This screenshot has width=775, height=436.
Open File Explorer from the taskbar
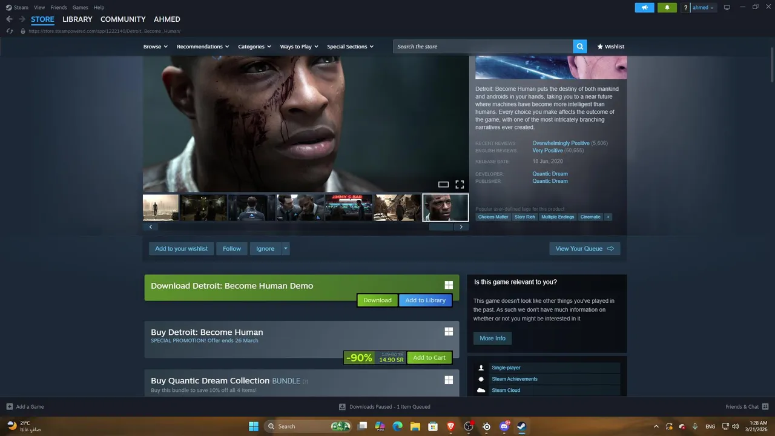pos(415,426)
